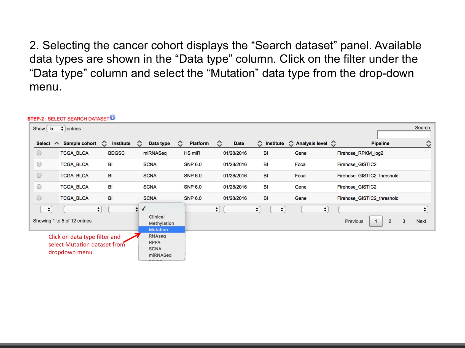
Task: Select Mutation from the data type menu
Action: [158, 230]
